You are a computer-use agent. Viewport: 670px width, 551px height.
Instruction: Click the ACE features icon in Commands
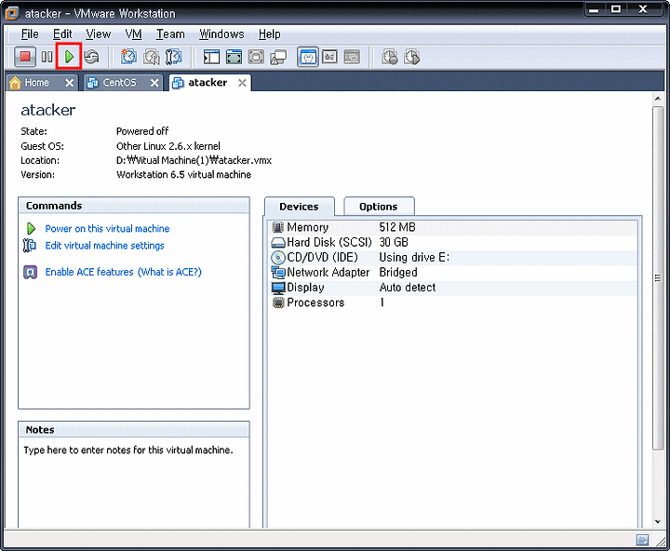[30, 272]
